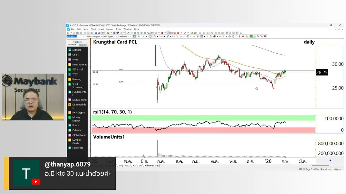This screenshot has width=346, height=194.
Task: Open Ranking in the sidebar
Action: point(76,79)
